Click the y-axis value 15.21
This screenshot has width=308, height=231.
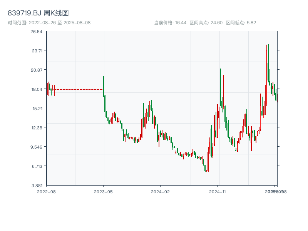(37, 109)
